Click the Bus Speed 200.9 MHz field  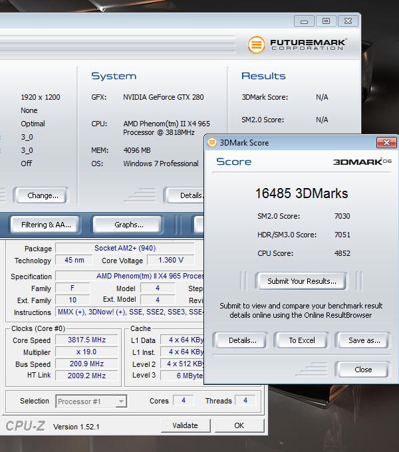pos(86,364)
